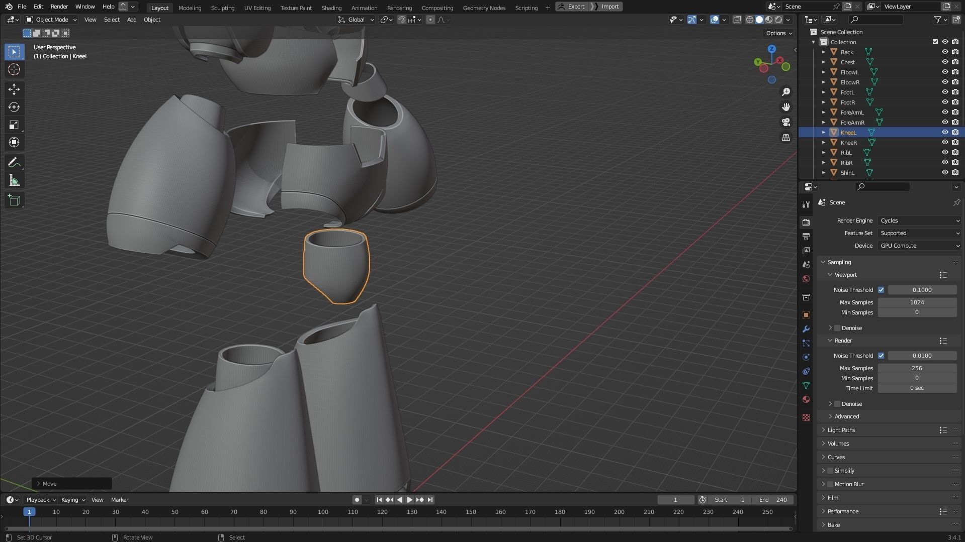Hide the Chest object with eye icon

[945, 62]
